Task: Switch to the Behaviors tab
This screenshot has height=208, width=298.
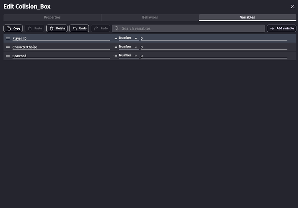Action: pyautogui.click(x=150, y=17)
